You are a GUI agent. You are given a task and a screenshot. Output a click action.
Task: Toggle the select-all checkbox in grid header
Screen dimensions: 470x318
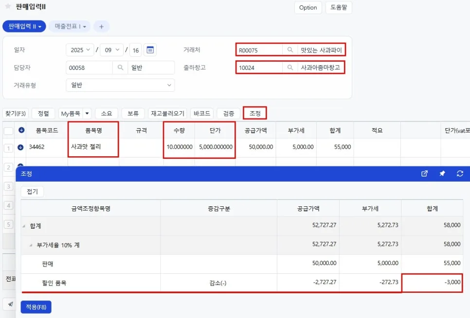pos(8,131)
